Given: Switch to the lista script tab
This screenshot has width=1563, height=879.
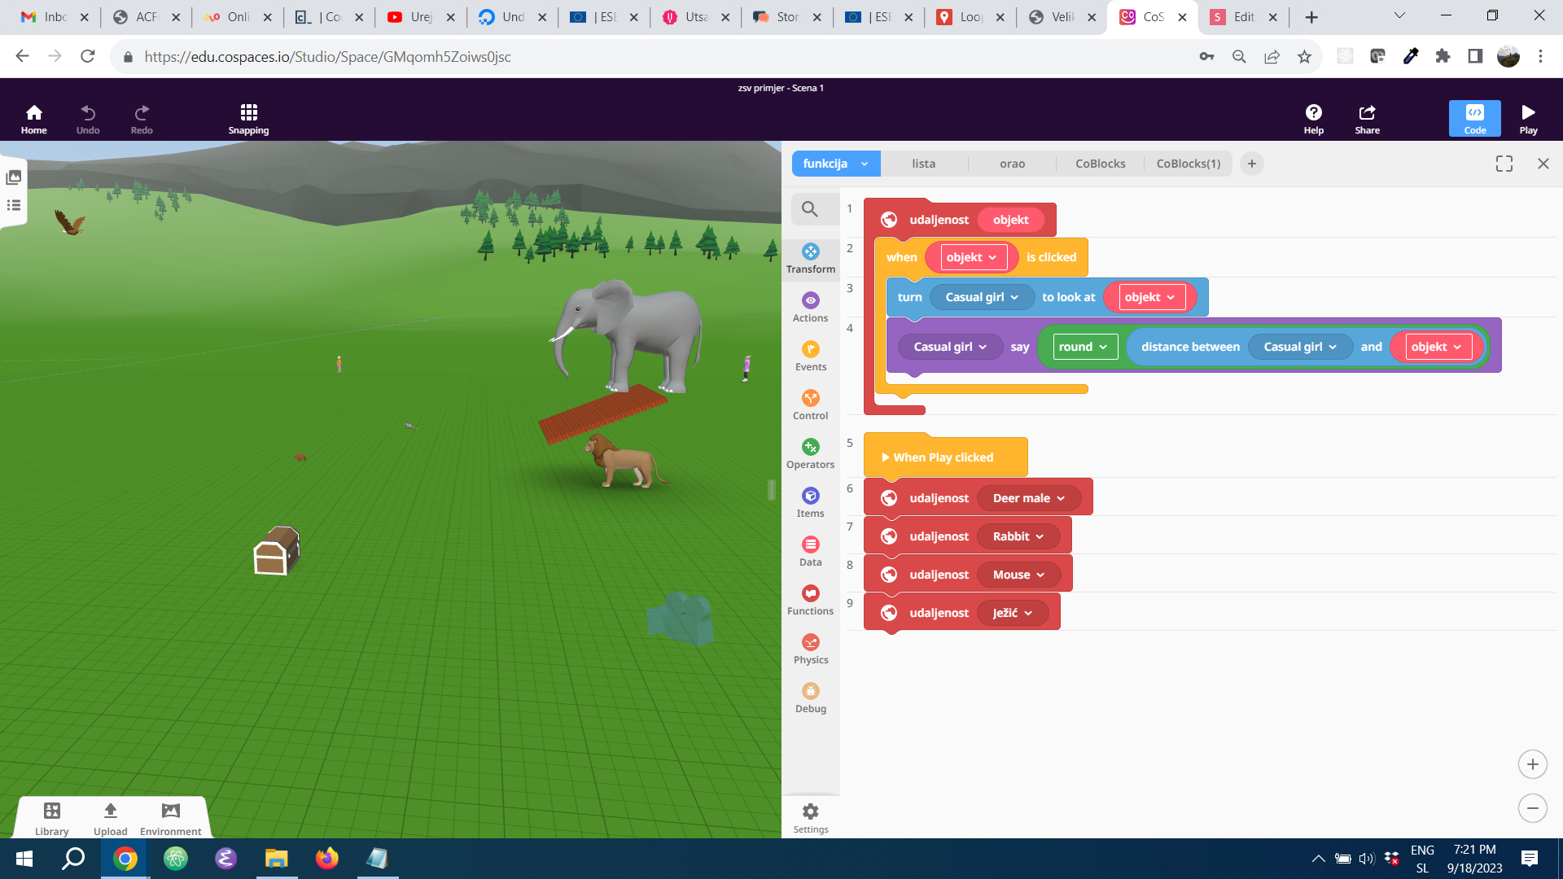Looking at the screenshot, I should (x=923, y=164).
